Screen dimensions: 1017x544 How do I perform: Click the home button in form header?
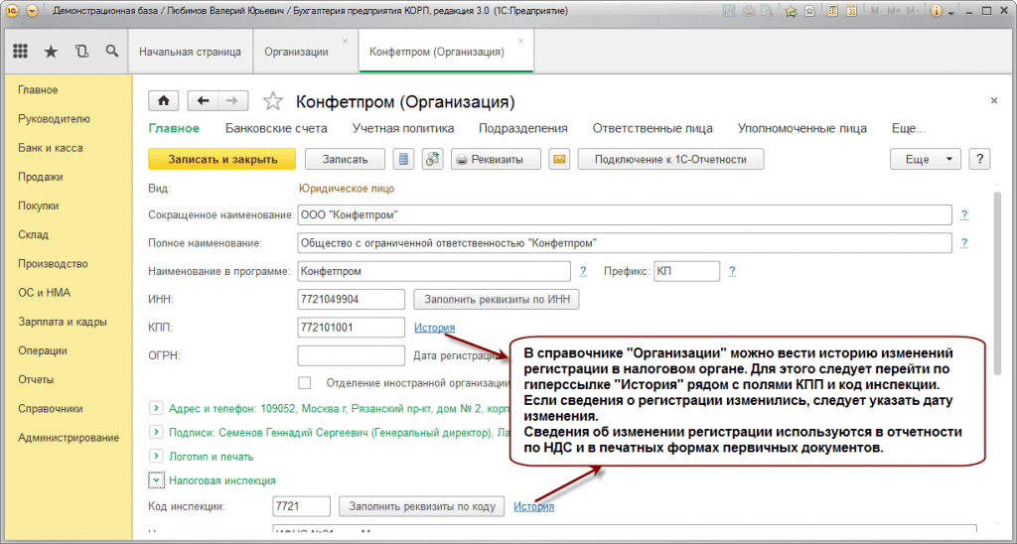coord(163,101)
